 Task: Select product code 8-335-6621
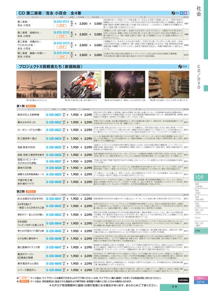pyautogui.click(x=54, y=115)
